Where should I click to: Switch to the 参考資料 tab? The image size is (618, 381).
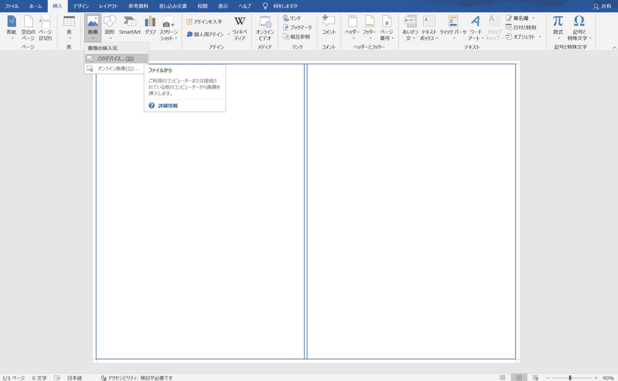(x=139, y=6)
